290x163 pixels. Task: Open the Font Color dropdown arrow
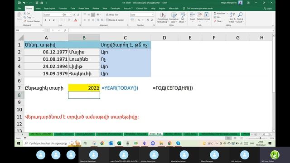[79, 20]
